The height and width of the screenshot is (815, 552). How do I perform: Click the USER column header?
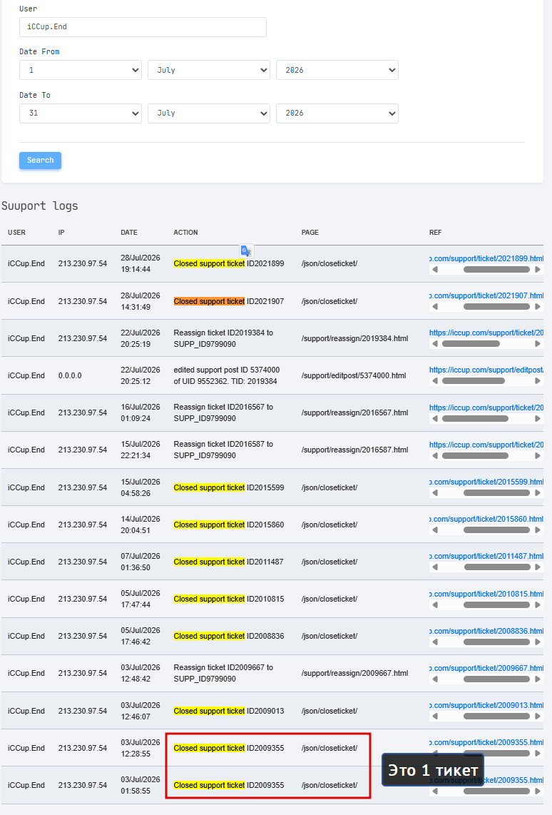[x=16, y=233]
